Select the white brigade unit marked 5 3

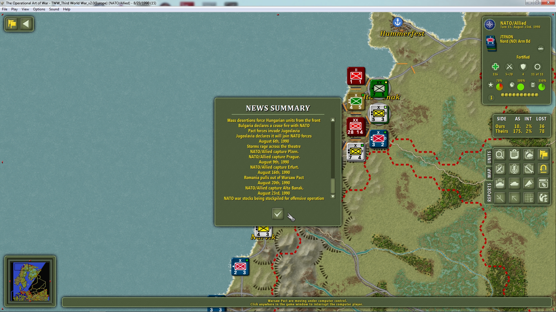click(378, 114)
